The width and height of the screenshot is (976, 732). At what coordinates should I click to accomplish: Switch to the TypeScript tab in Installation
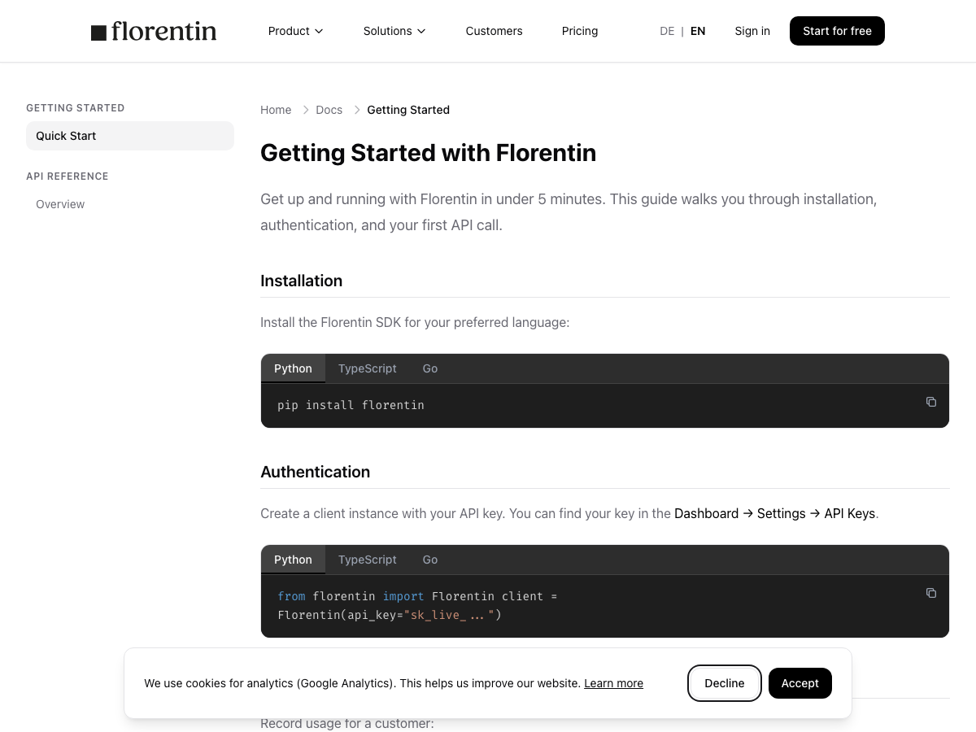coord(367,368)
